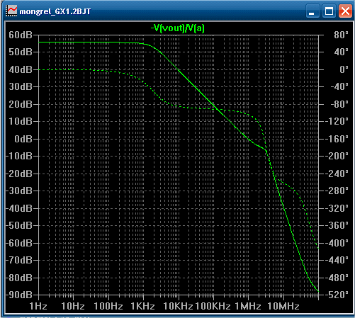Click the 10Hz label on the frequency axis
The height and width of the screenshot is (318, 355).
(x=73, y=307)
